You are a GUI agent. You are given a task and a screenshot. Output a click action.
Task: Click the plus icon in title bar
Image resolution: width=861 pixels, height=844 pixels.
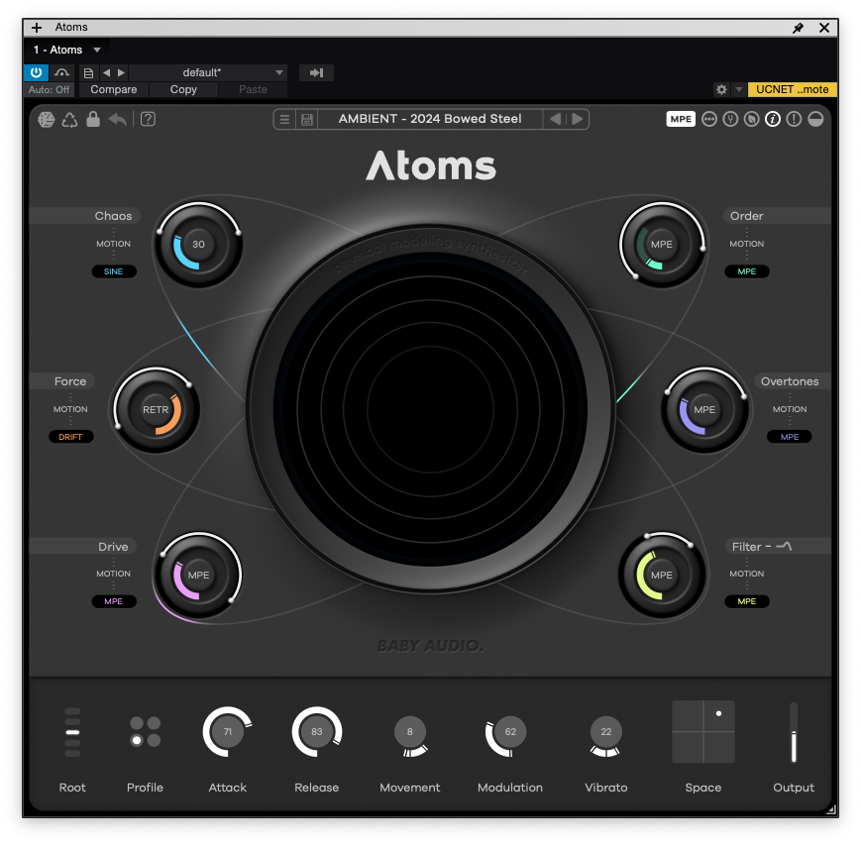[37, 28]
